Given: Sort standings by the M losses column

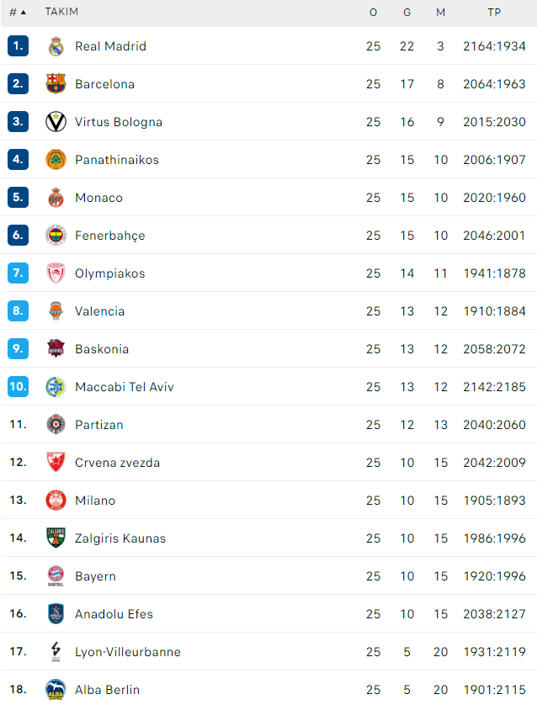Looking at the screenshot, I should coord(441,13).
